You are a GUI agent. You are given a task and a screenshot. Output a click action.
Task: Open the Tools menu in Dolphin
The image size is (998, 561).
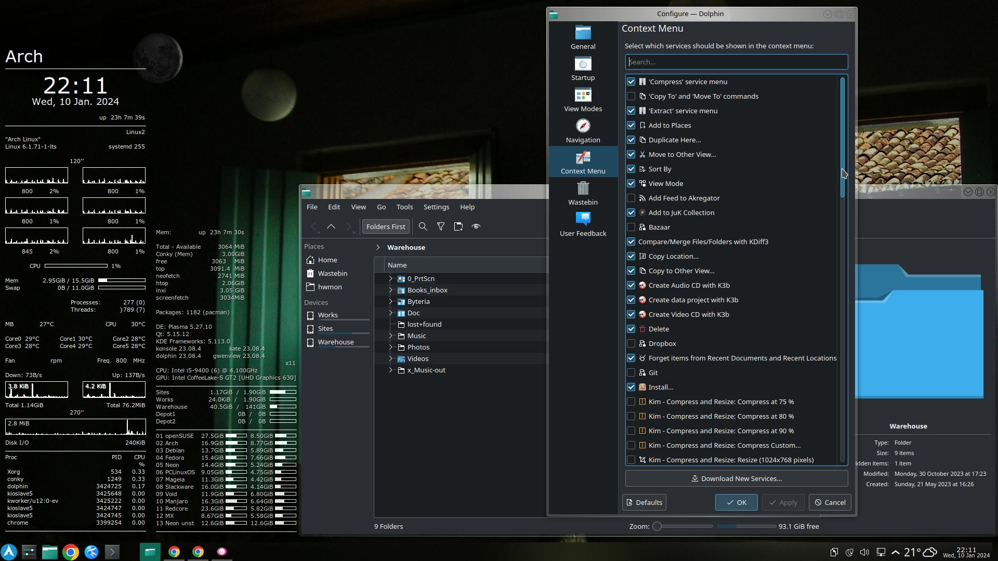click(x=404, y=207)
